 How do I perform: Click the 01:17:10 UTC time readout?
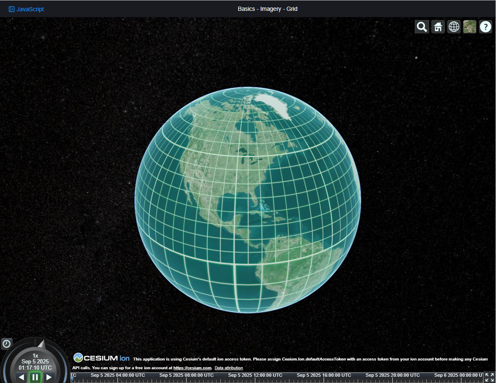[35, 368]
